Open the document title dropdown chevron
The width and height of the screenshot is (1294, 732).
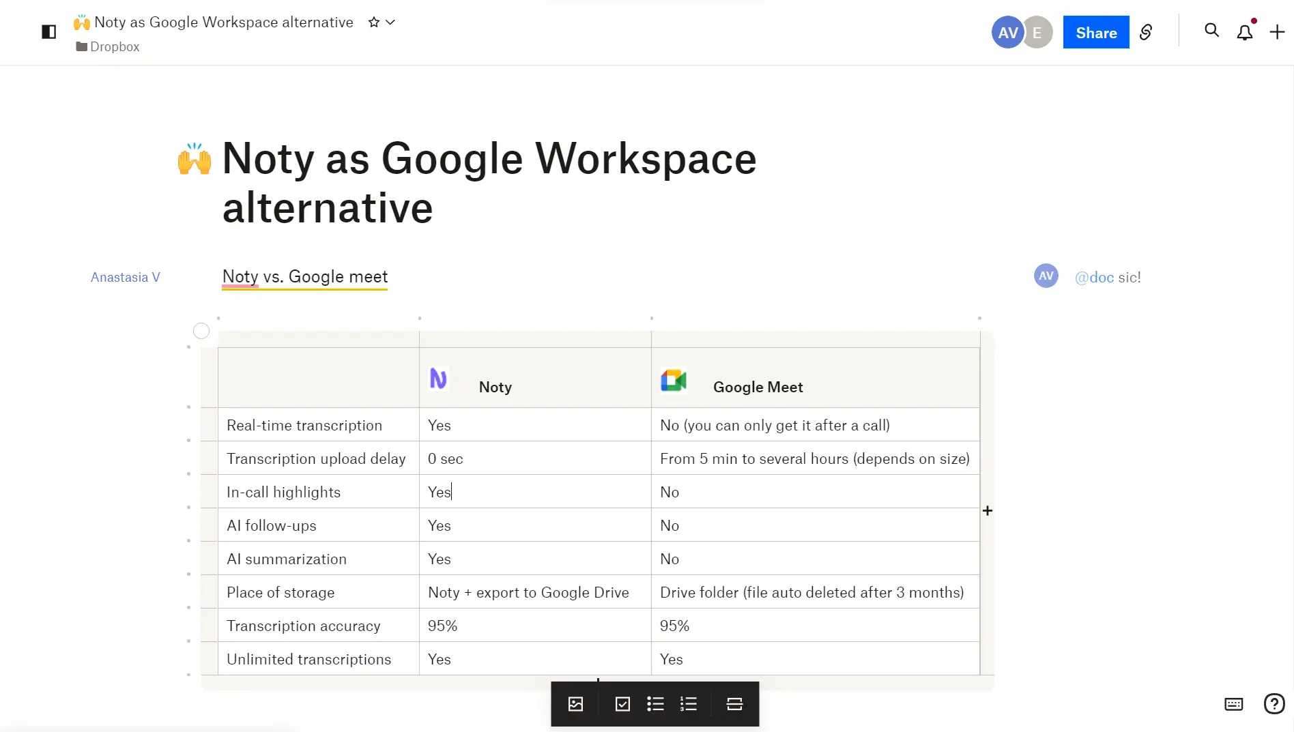[x=390, y=23]
